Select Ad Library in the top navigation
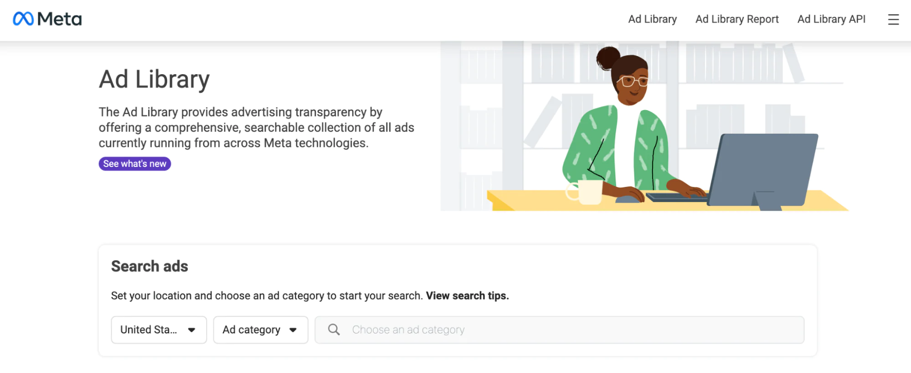Viewport: 911px width, 373px height. coord(652,19)
